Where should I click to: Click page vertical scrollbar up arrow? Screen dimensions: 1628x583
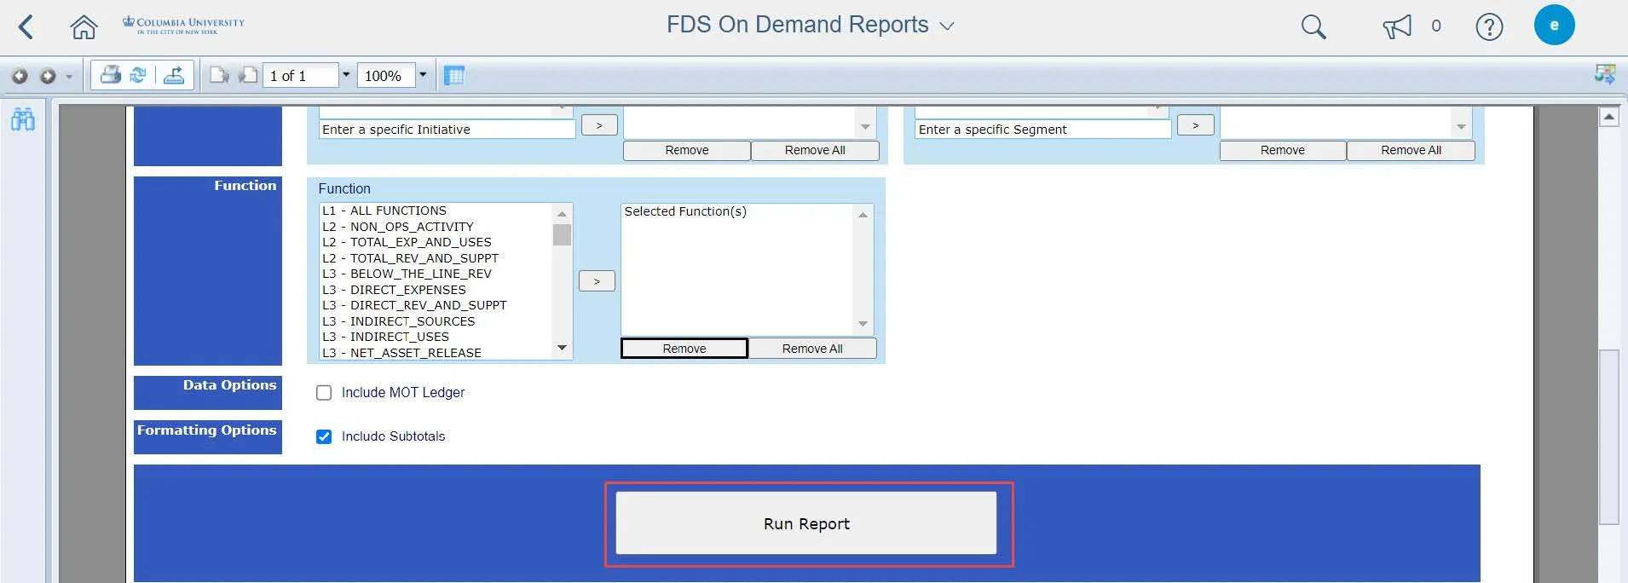(x=1608, y=116)
